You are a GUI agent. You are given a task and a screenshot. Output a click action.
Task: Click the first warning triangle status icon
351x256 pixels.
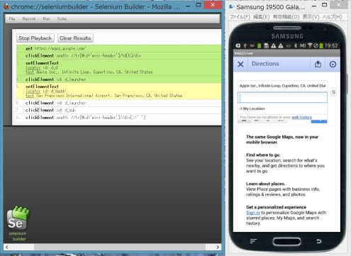[274, 45]
